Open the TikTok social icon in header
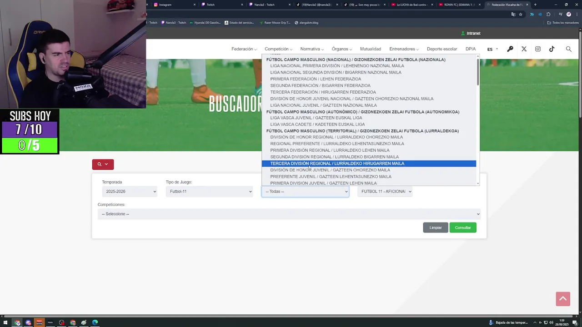Image resolution: width=582 pixels, height=327 pixels. click(x=552, y=49)
